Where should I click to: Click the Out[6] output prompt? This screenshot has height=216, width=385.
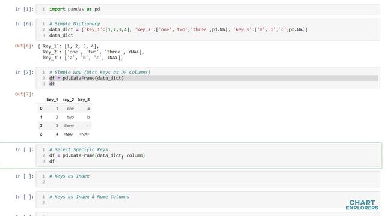[24, 46]
